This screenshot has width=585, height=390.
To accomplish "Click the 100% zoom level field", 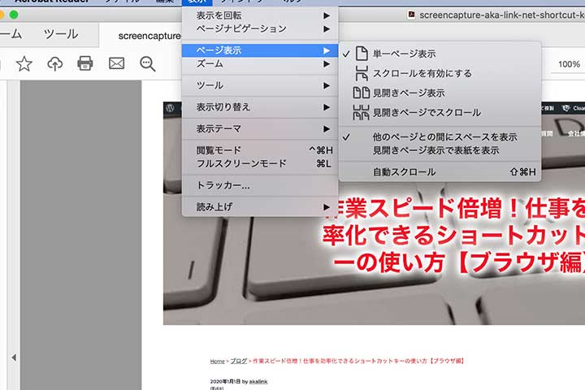I will (569, 64).
